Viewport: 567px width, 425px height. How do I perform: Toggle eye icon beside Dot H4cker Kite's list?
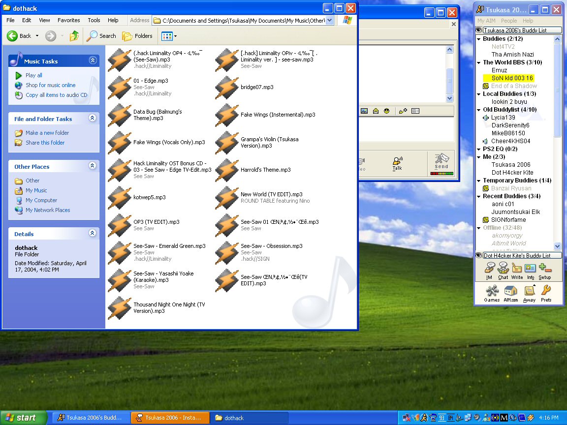[x=478, y=256]
